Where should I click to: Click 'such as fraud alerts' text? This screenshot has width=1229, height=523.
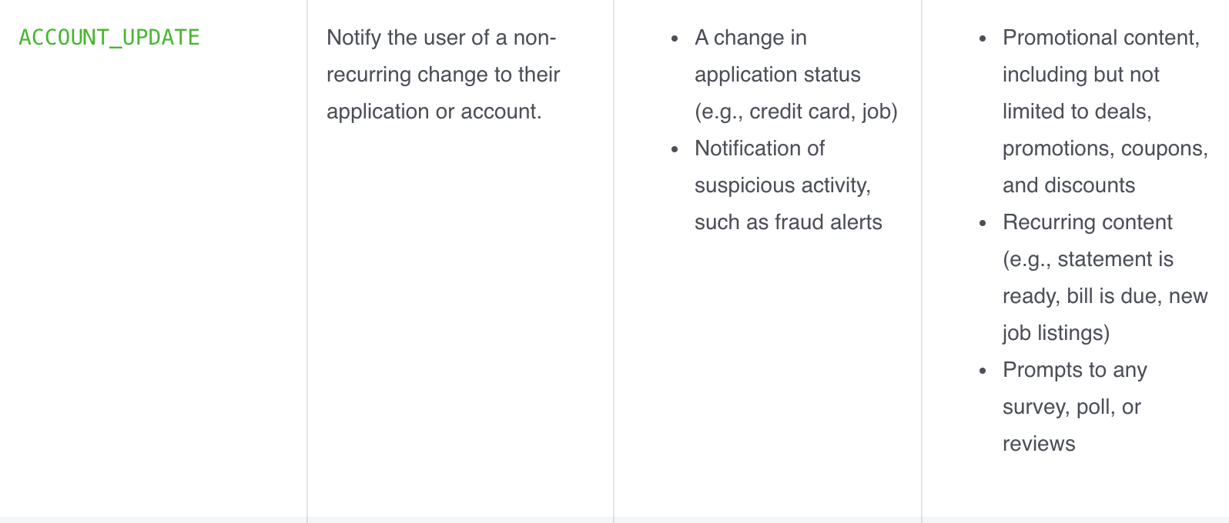point(789,222)
